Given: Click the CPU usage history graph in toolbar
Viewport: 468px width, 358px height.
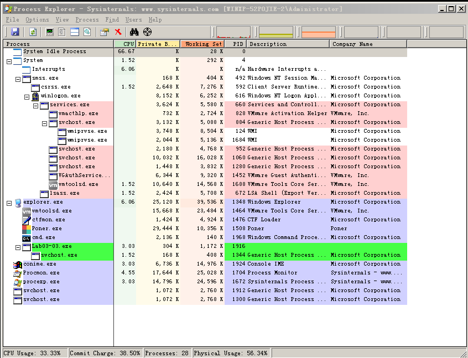Looking at the screenshot, I should pos(233,32).
